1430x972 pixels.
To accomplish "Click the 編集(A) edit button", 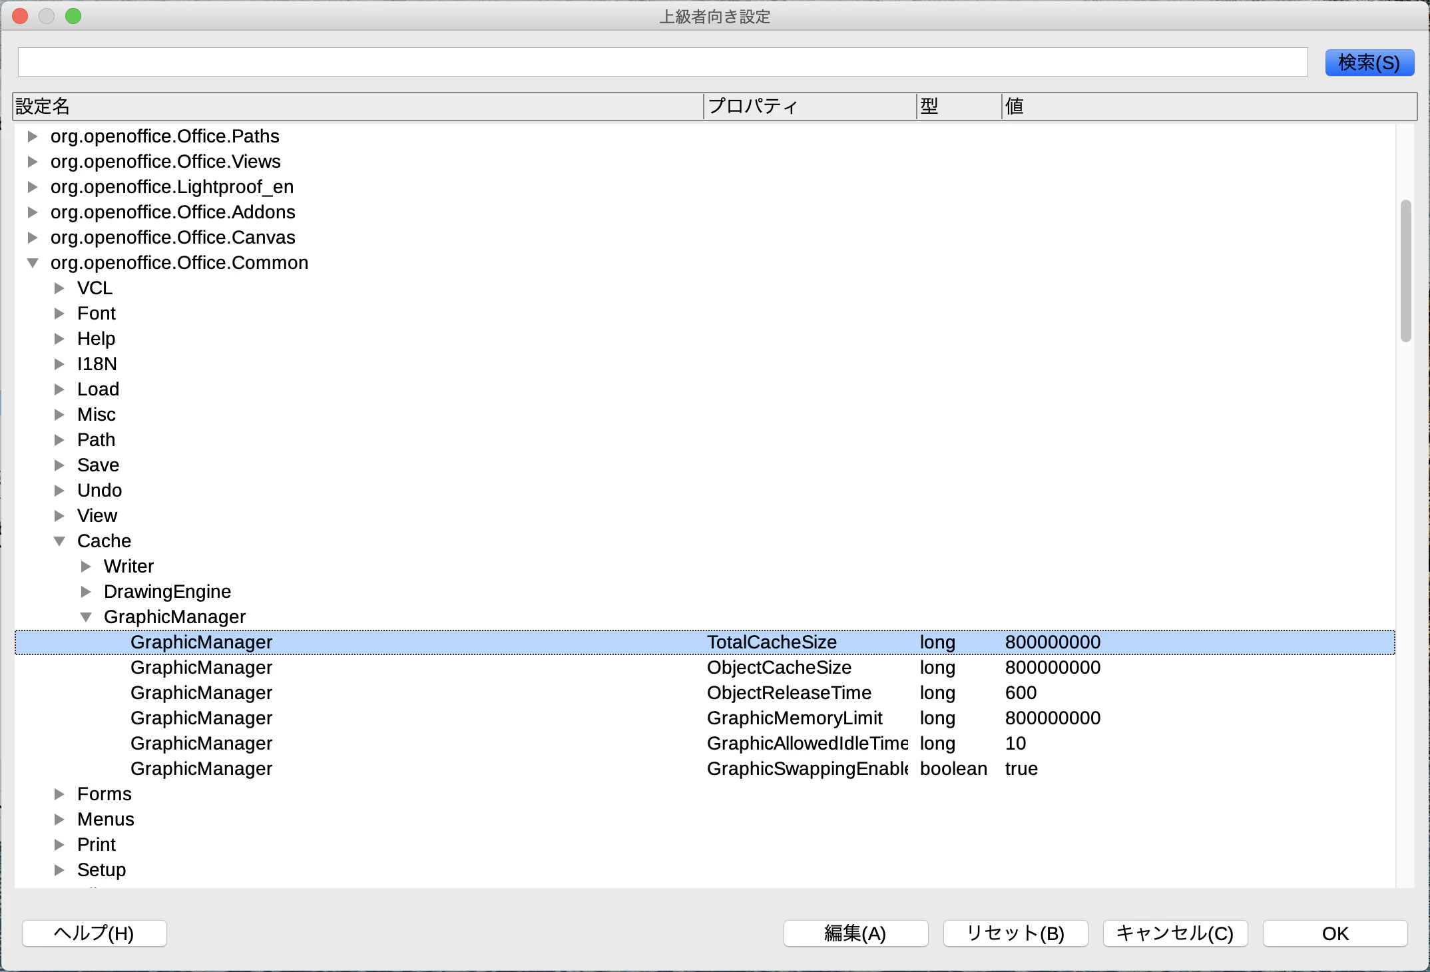I will coord(855,933).
